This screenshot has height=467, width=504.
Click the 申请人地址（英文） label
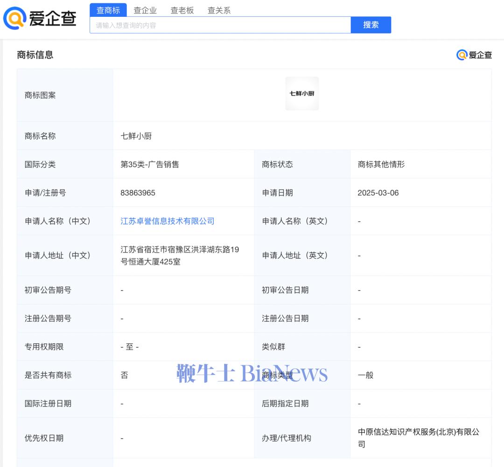295,255
